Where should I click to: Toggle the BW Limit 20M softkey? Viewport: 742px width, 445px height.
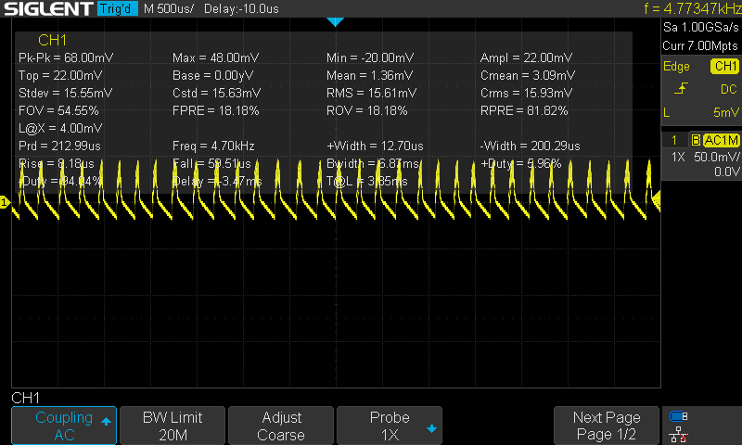(173, 426)
